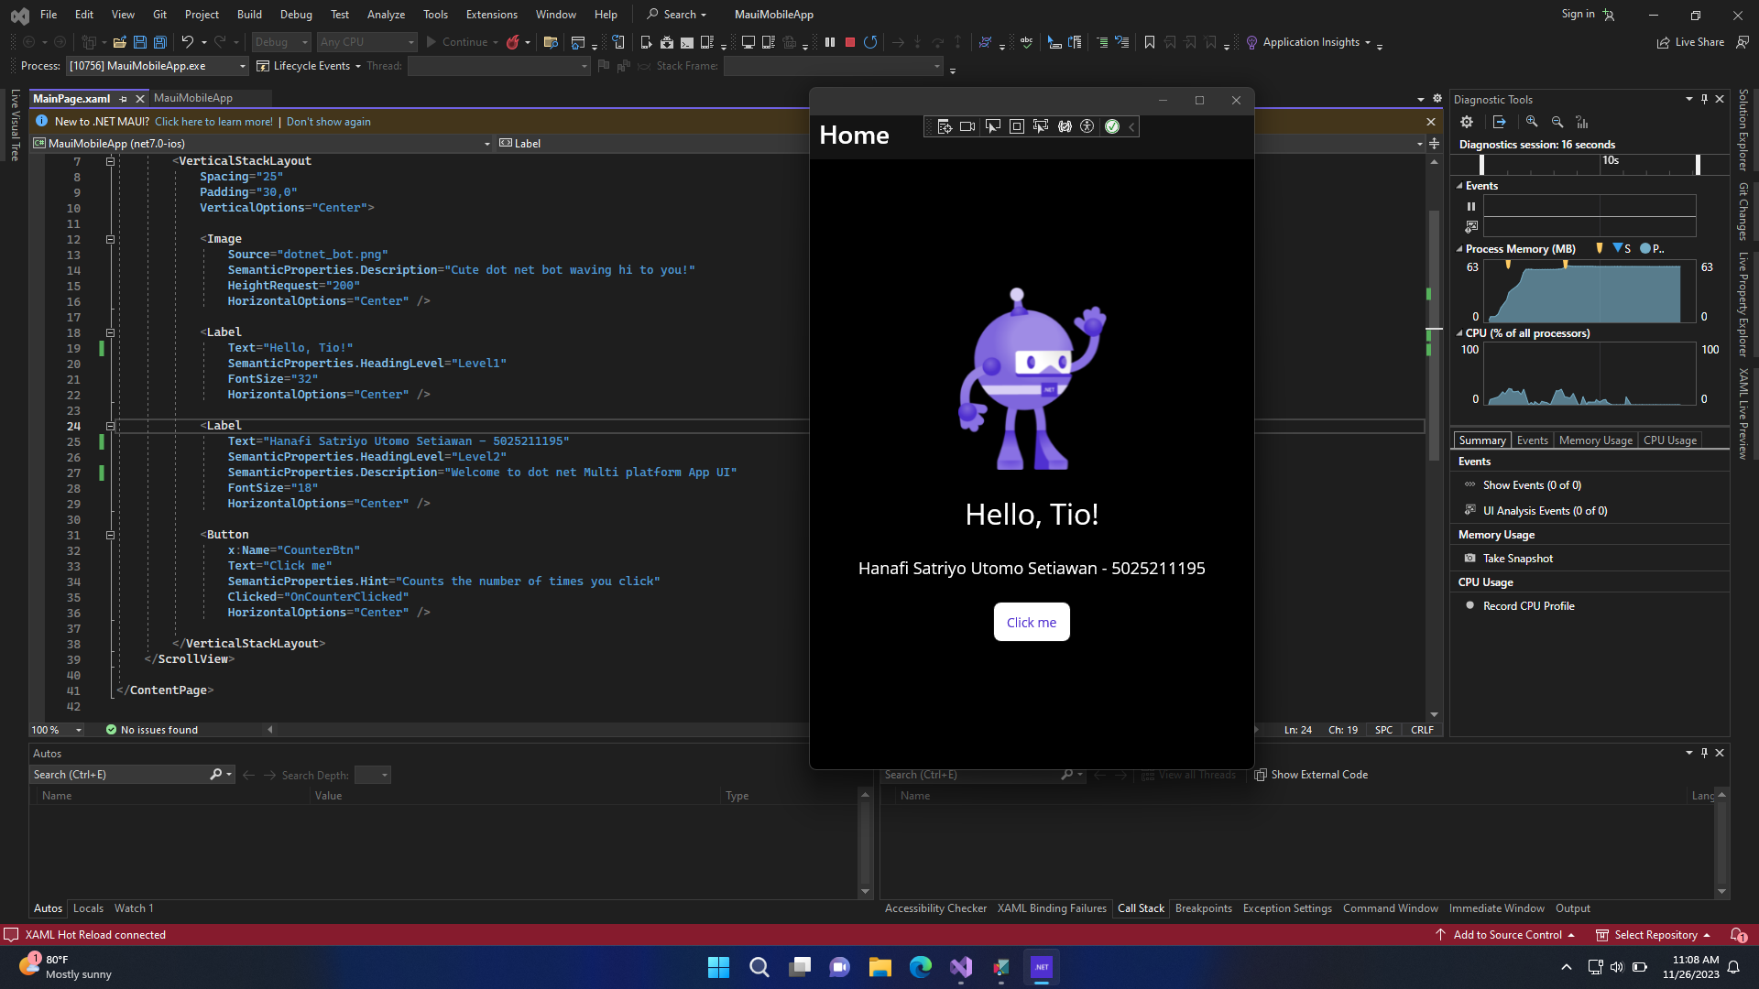Click the 'Click here to learn more!' link
Screen dimensions: 1759x989
213,122
